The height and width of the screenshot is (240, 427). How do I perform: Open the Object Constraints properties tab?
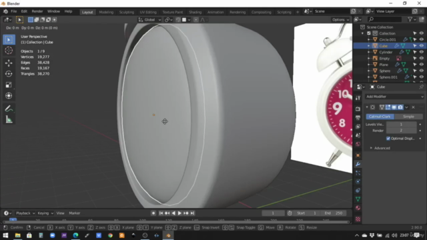(x=358, y=191)
